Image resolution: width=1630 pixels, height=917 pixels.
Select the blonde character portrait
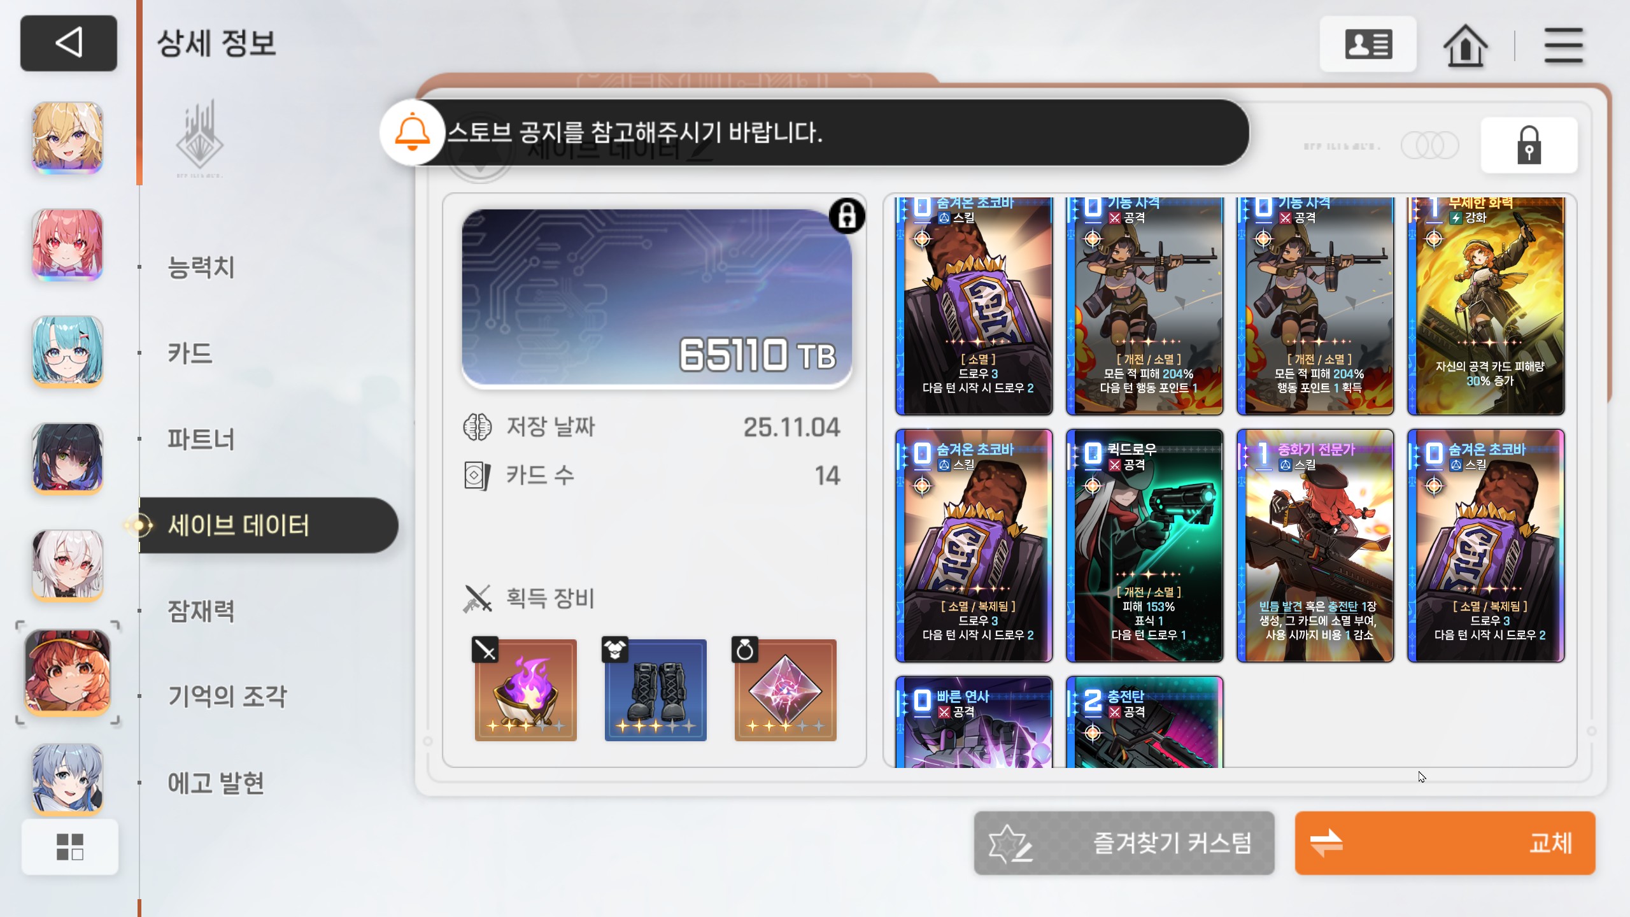click(67, 138)
